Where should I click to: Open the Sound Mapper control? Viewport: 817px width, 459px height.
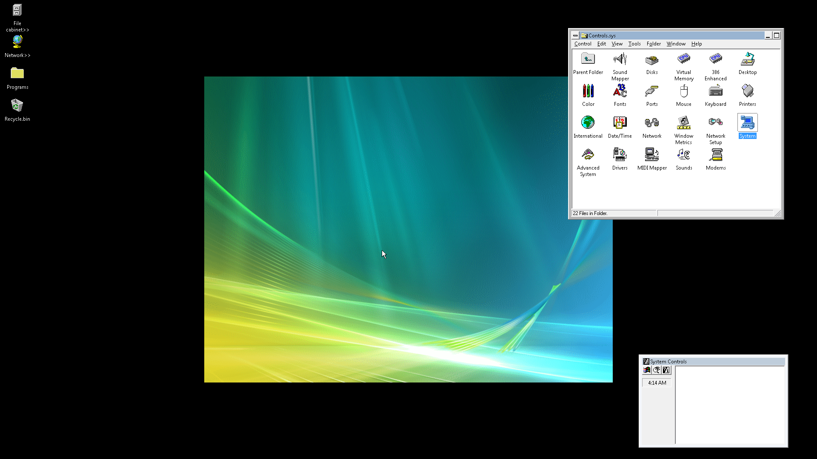(620, 59)
